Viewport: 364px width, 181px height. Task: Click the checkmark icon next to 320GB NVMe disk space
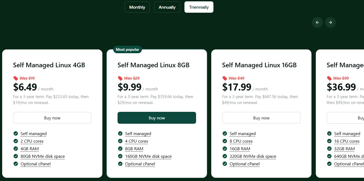[x=225, y=156]
